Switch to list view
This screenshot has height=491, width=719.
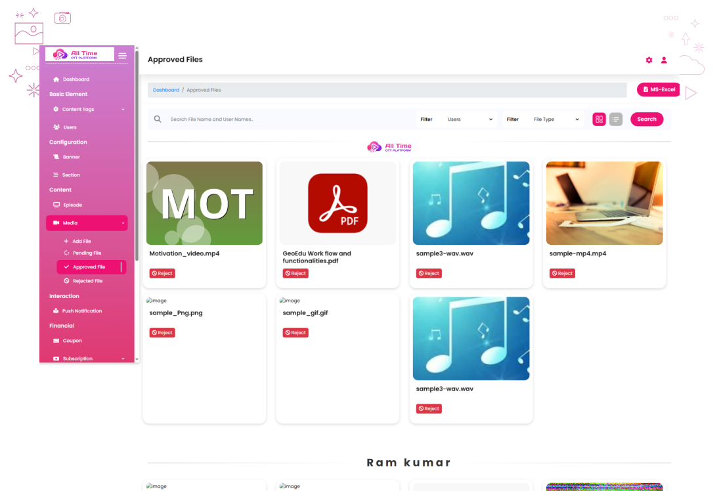point(616,119)
